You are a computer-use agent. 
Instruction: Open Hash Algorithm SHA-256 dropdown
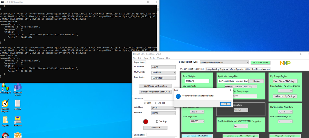click(x=197, y=121)
